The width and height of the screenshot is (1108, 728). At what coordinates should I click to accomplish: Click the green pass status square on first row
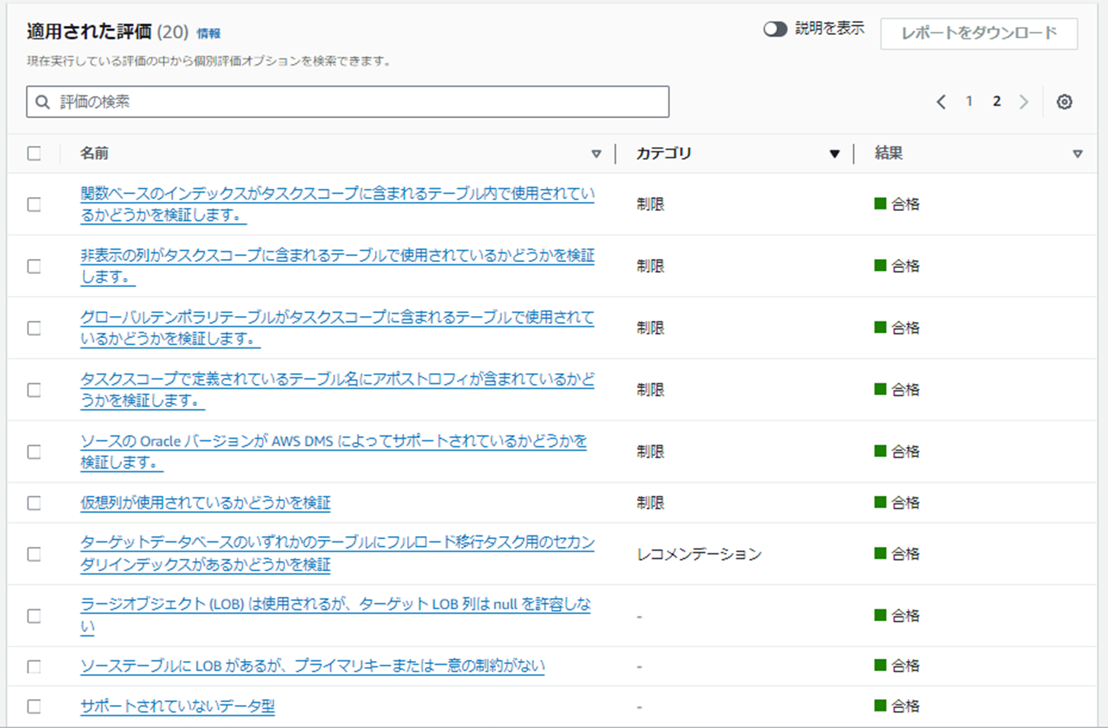pos(880,203)
